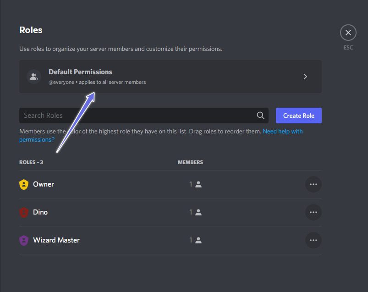Click the magnifying glass search icon
Image resolution: width=368 pixels, height=292 pixels.
(260, 115)
